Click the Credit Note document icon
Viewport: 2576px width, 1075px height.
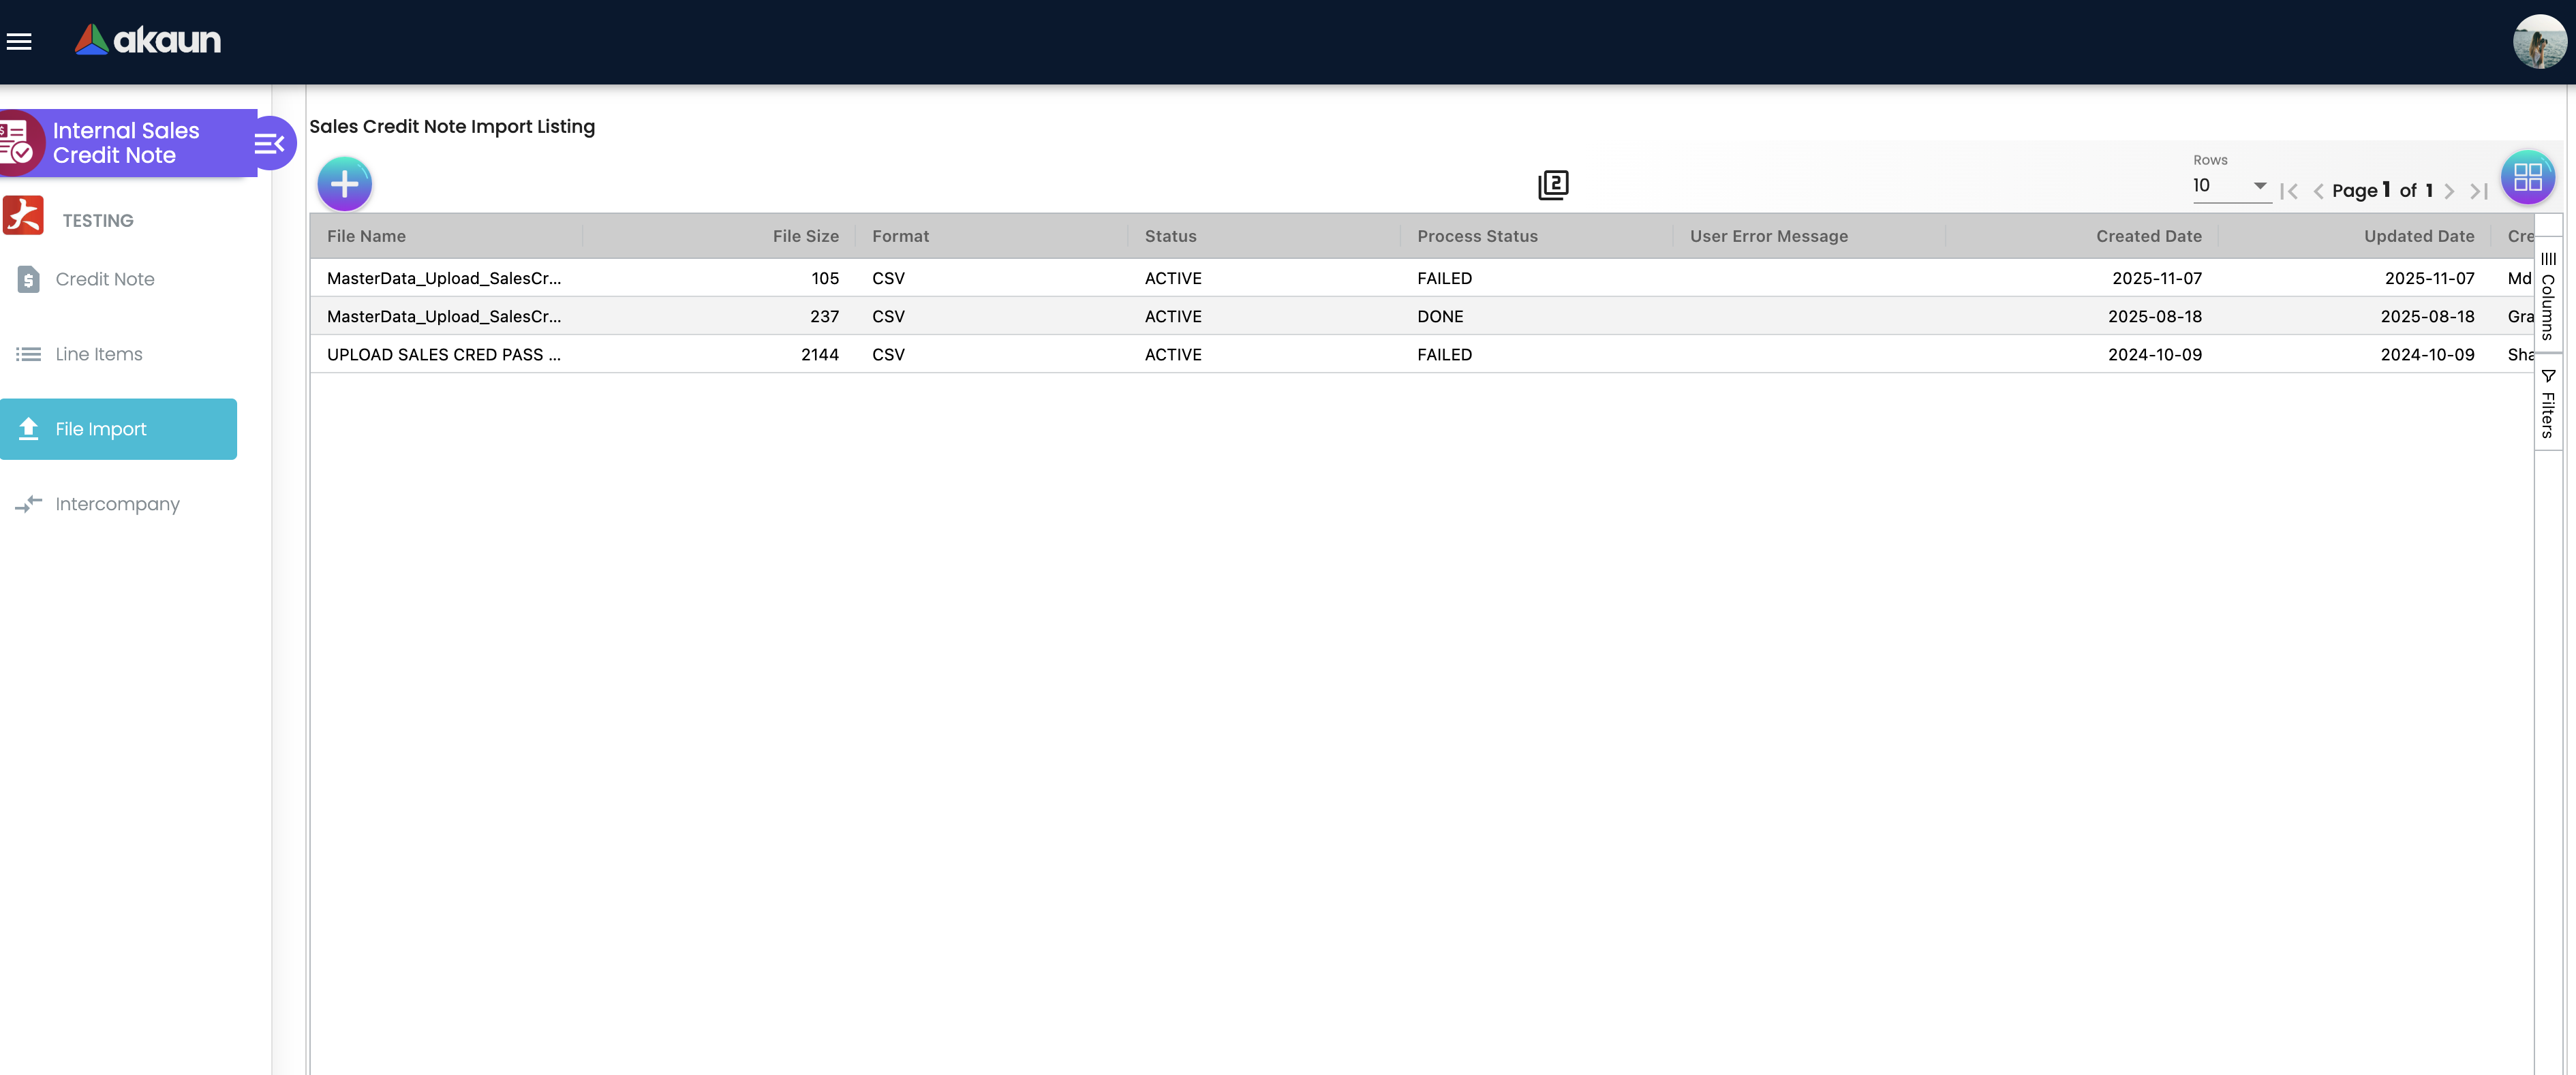(x=29, y=279)
